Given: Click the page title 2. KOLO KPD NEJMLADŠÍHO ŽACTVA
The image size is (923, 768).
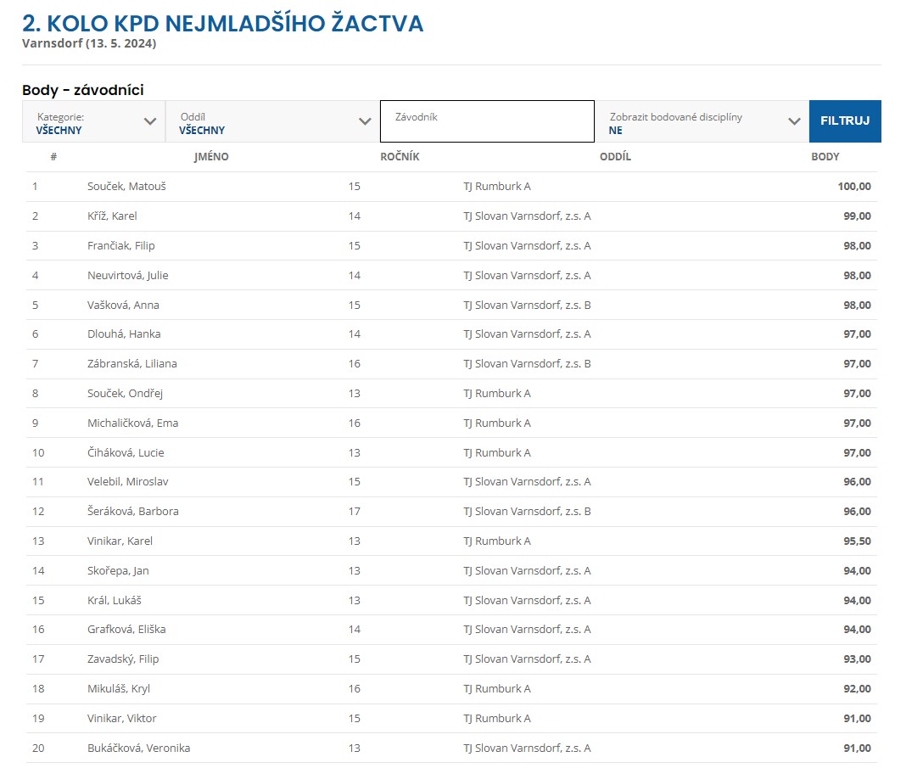Looking at the screenshot, I should tap(222, 24).
